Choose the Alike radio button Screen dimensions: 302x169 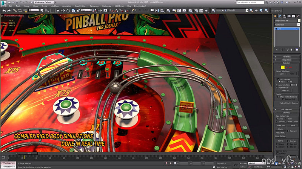pos(279,82)
